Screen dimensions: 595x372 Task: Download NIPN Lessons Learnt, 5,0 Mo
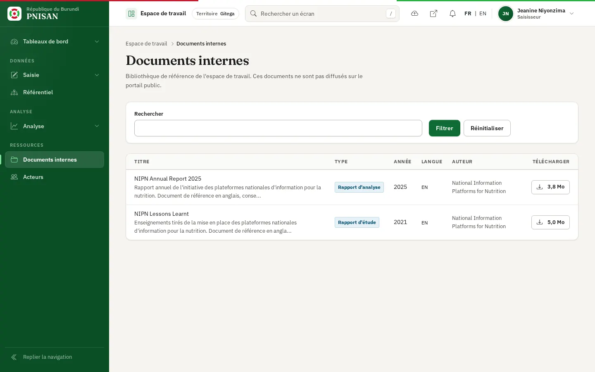pyautogui.click(x=550, y=222)
